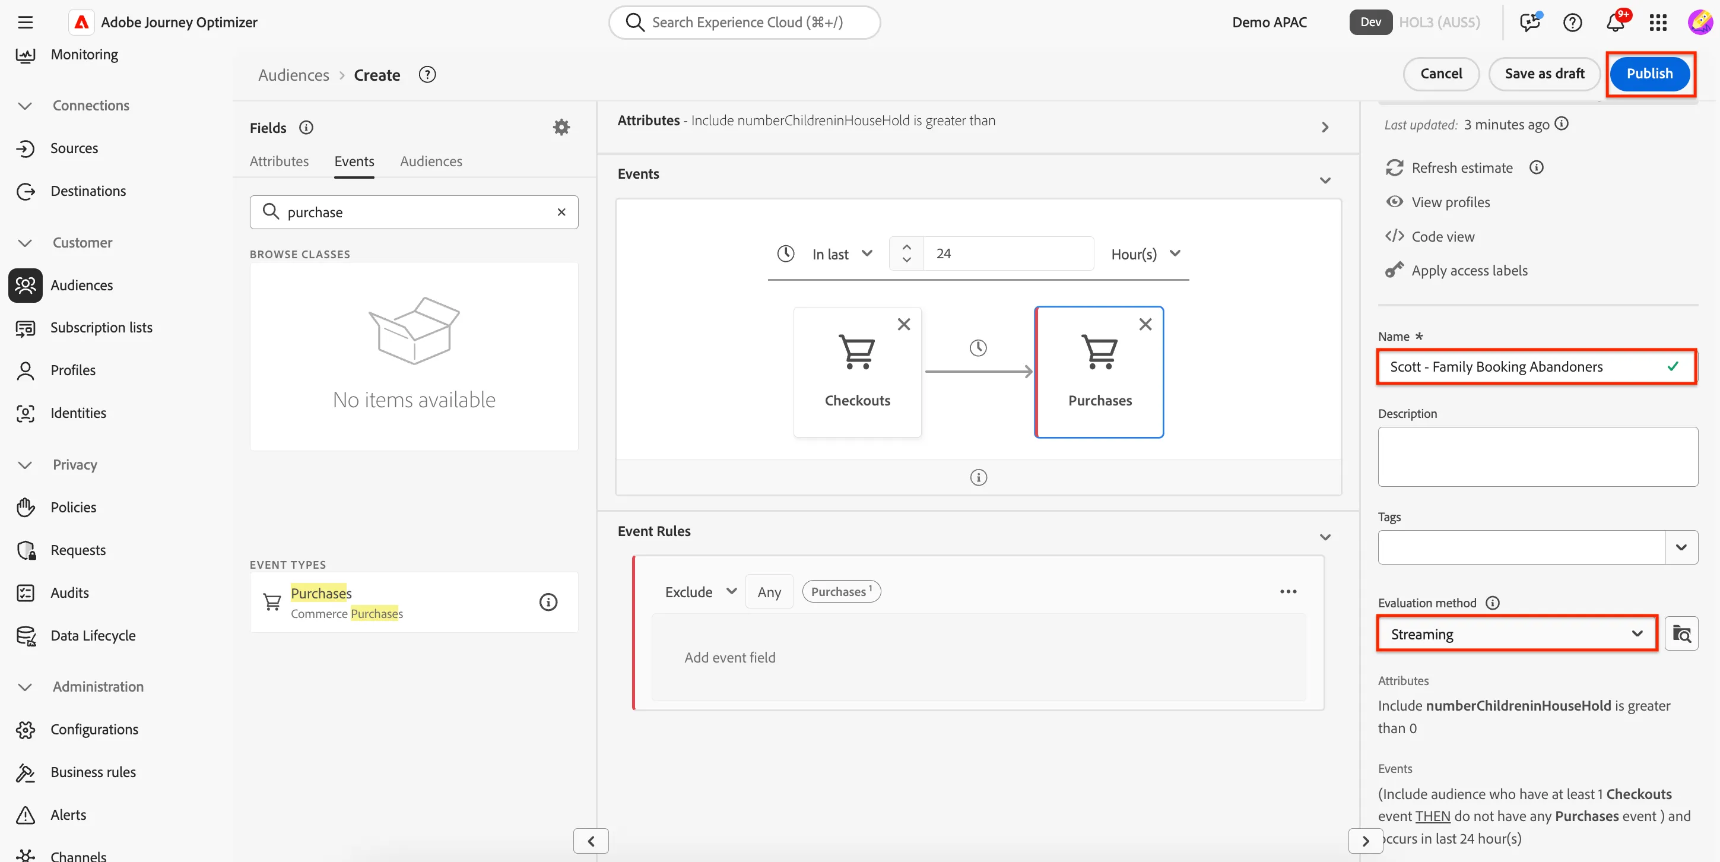Image resolution: width=1720 pixels, height=862 pixels.
Task: Collapse the Events section
Action: [1325, 180]
